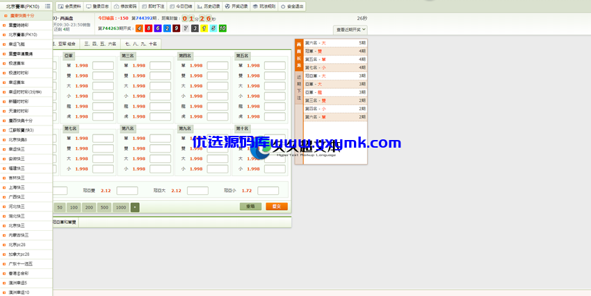Image resolution: width=591 pixels, height=296 pixels.
Task: Toggle the game list menu icon beside 北京赛车(PK10)
Action: pyautogui.click(x=47, y=6)
